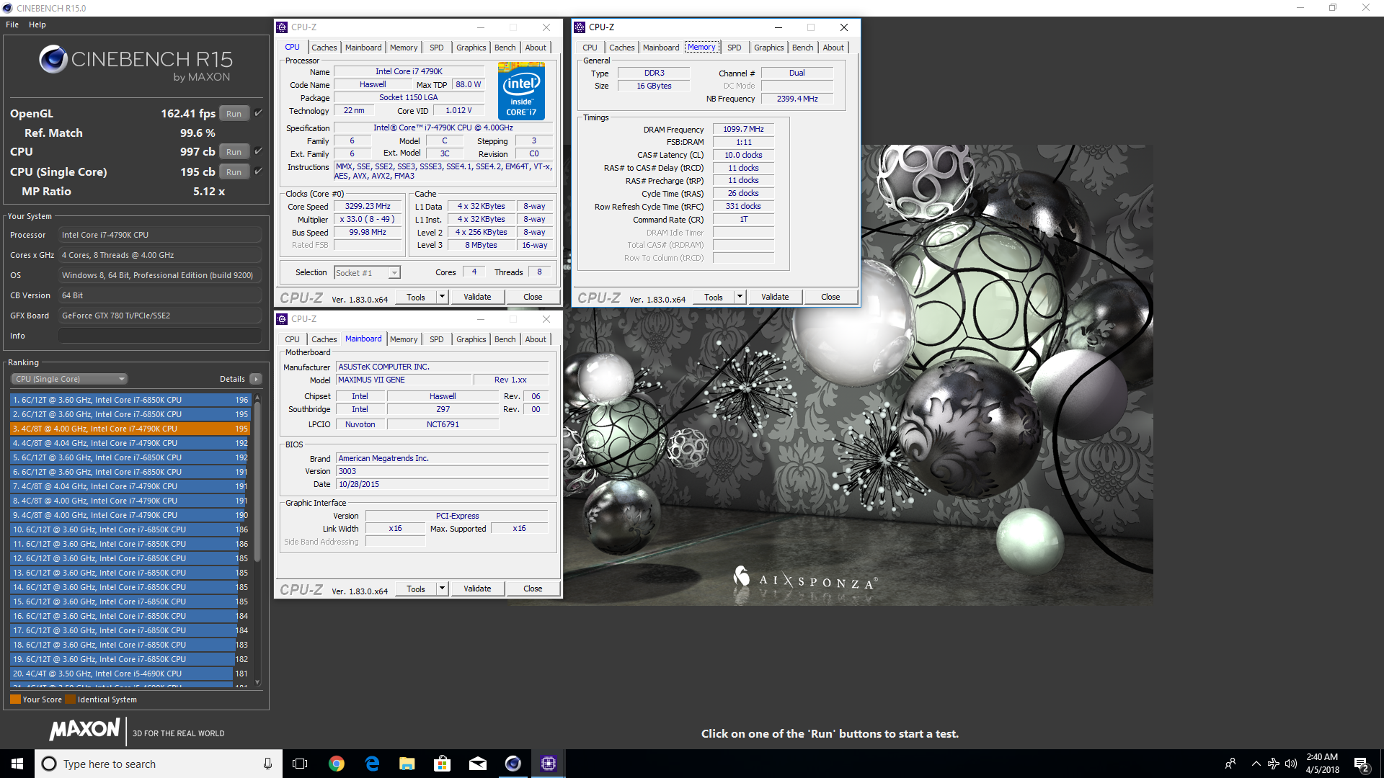
Task: Open the Help menu in Cinebench
Action: click(37, 24)
